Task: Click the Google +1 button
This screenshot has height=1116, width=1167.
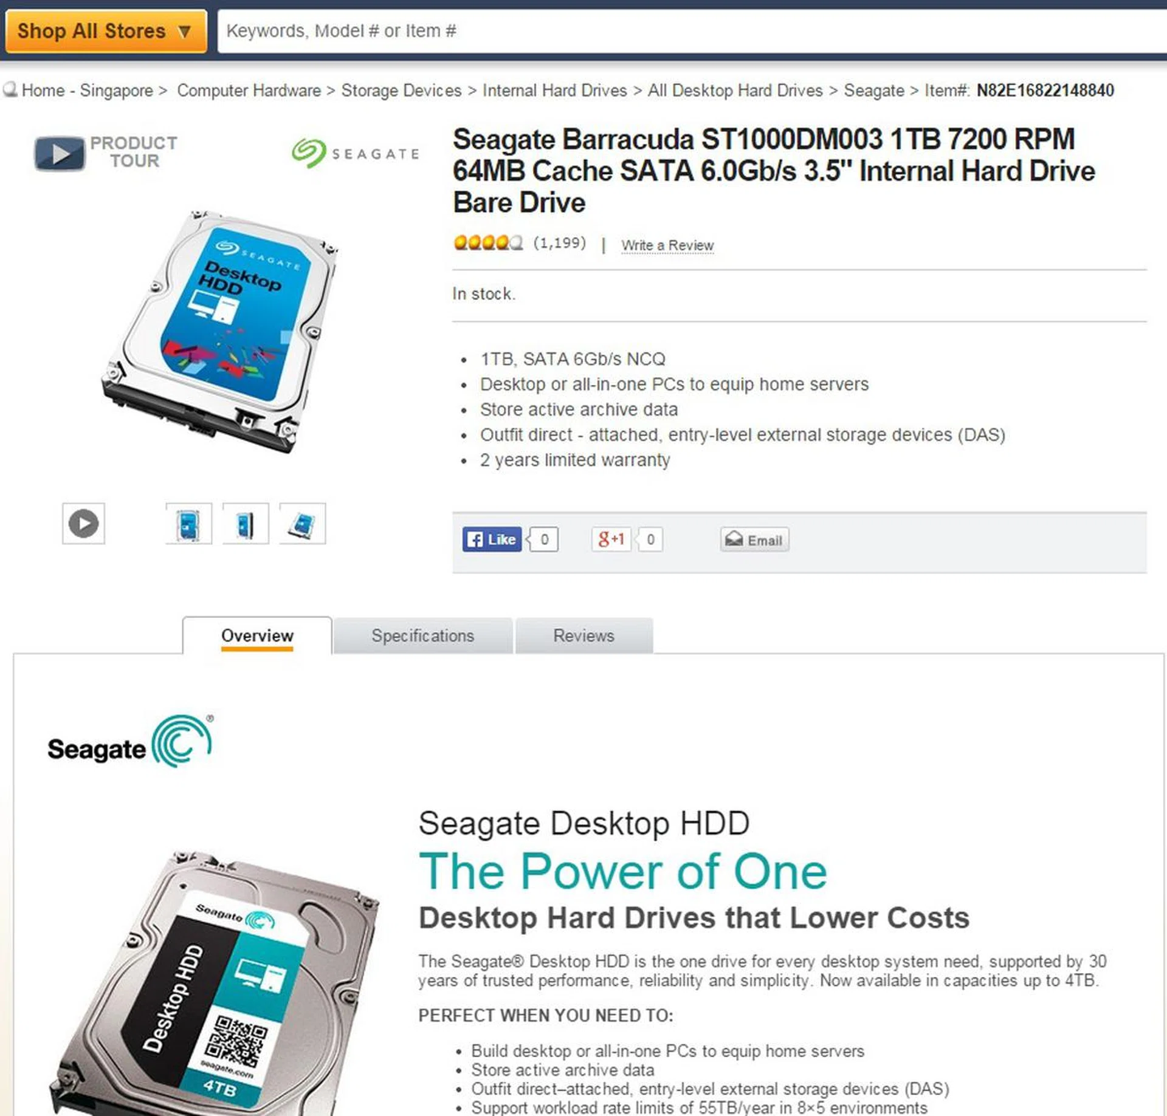Action: coord(611,539)
